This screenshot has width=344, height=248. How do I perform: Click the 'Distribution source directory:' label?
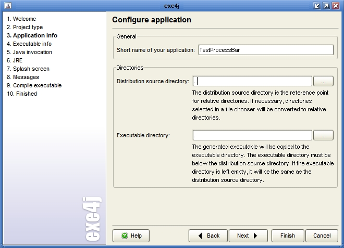(x=153, y=81)
